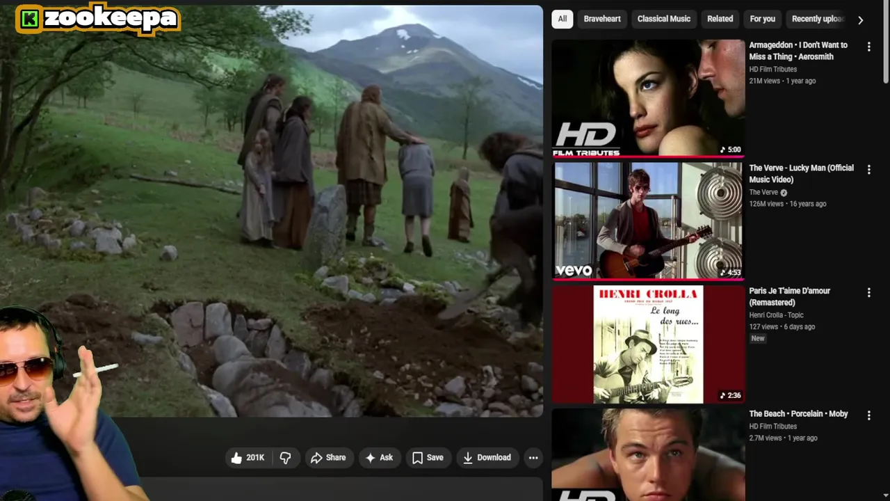Click '126M views • 16 years ago' text

click(787, 204)
